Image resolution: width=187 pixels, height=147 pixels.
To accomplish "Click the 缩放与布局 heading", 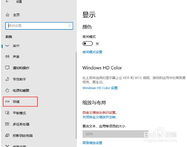I will (x=94, y=102).
